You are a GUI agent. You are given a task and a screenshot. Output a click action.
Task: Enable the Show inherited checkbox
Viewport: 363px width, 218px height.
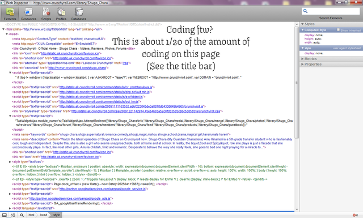click(338, 29)
